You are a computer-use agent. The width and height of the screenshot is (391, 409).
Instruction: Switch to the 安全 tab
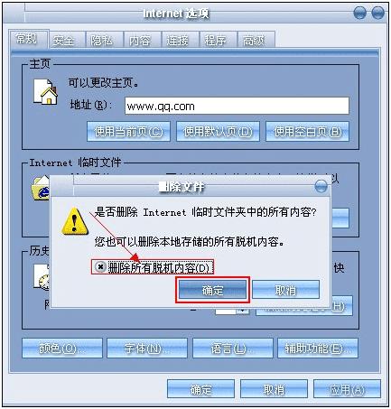pyautogui.click(x=63, y=41)
